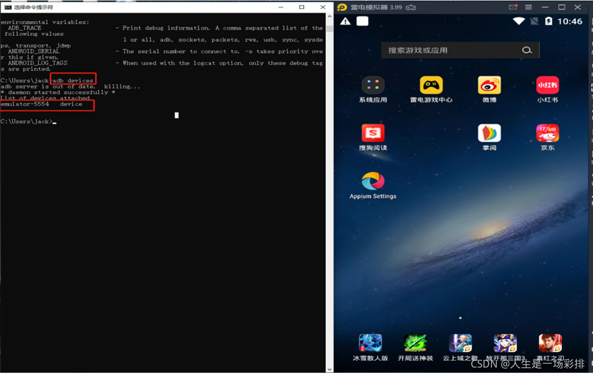Click 'emulator-5554 device' output line

click(41, 104)
